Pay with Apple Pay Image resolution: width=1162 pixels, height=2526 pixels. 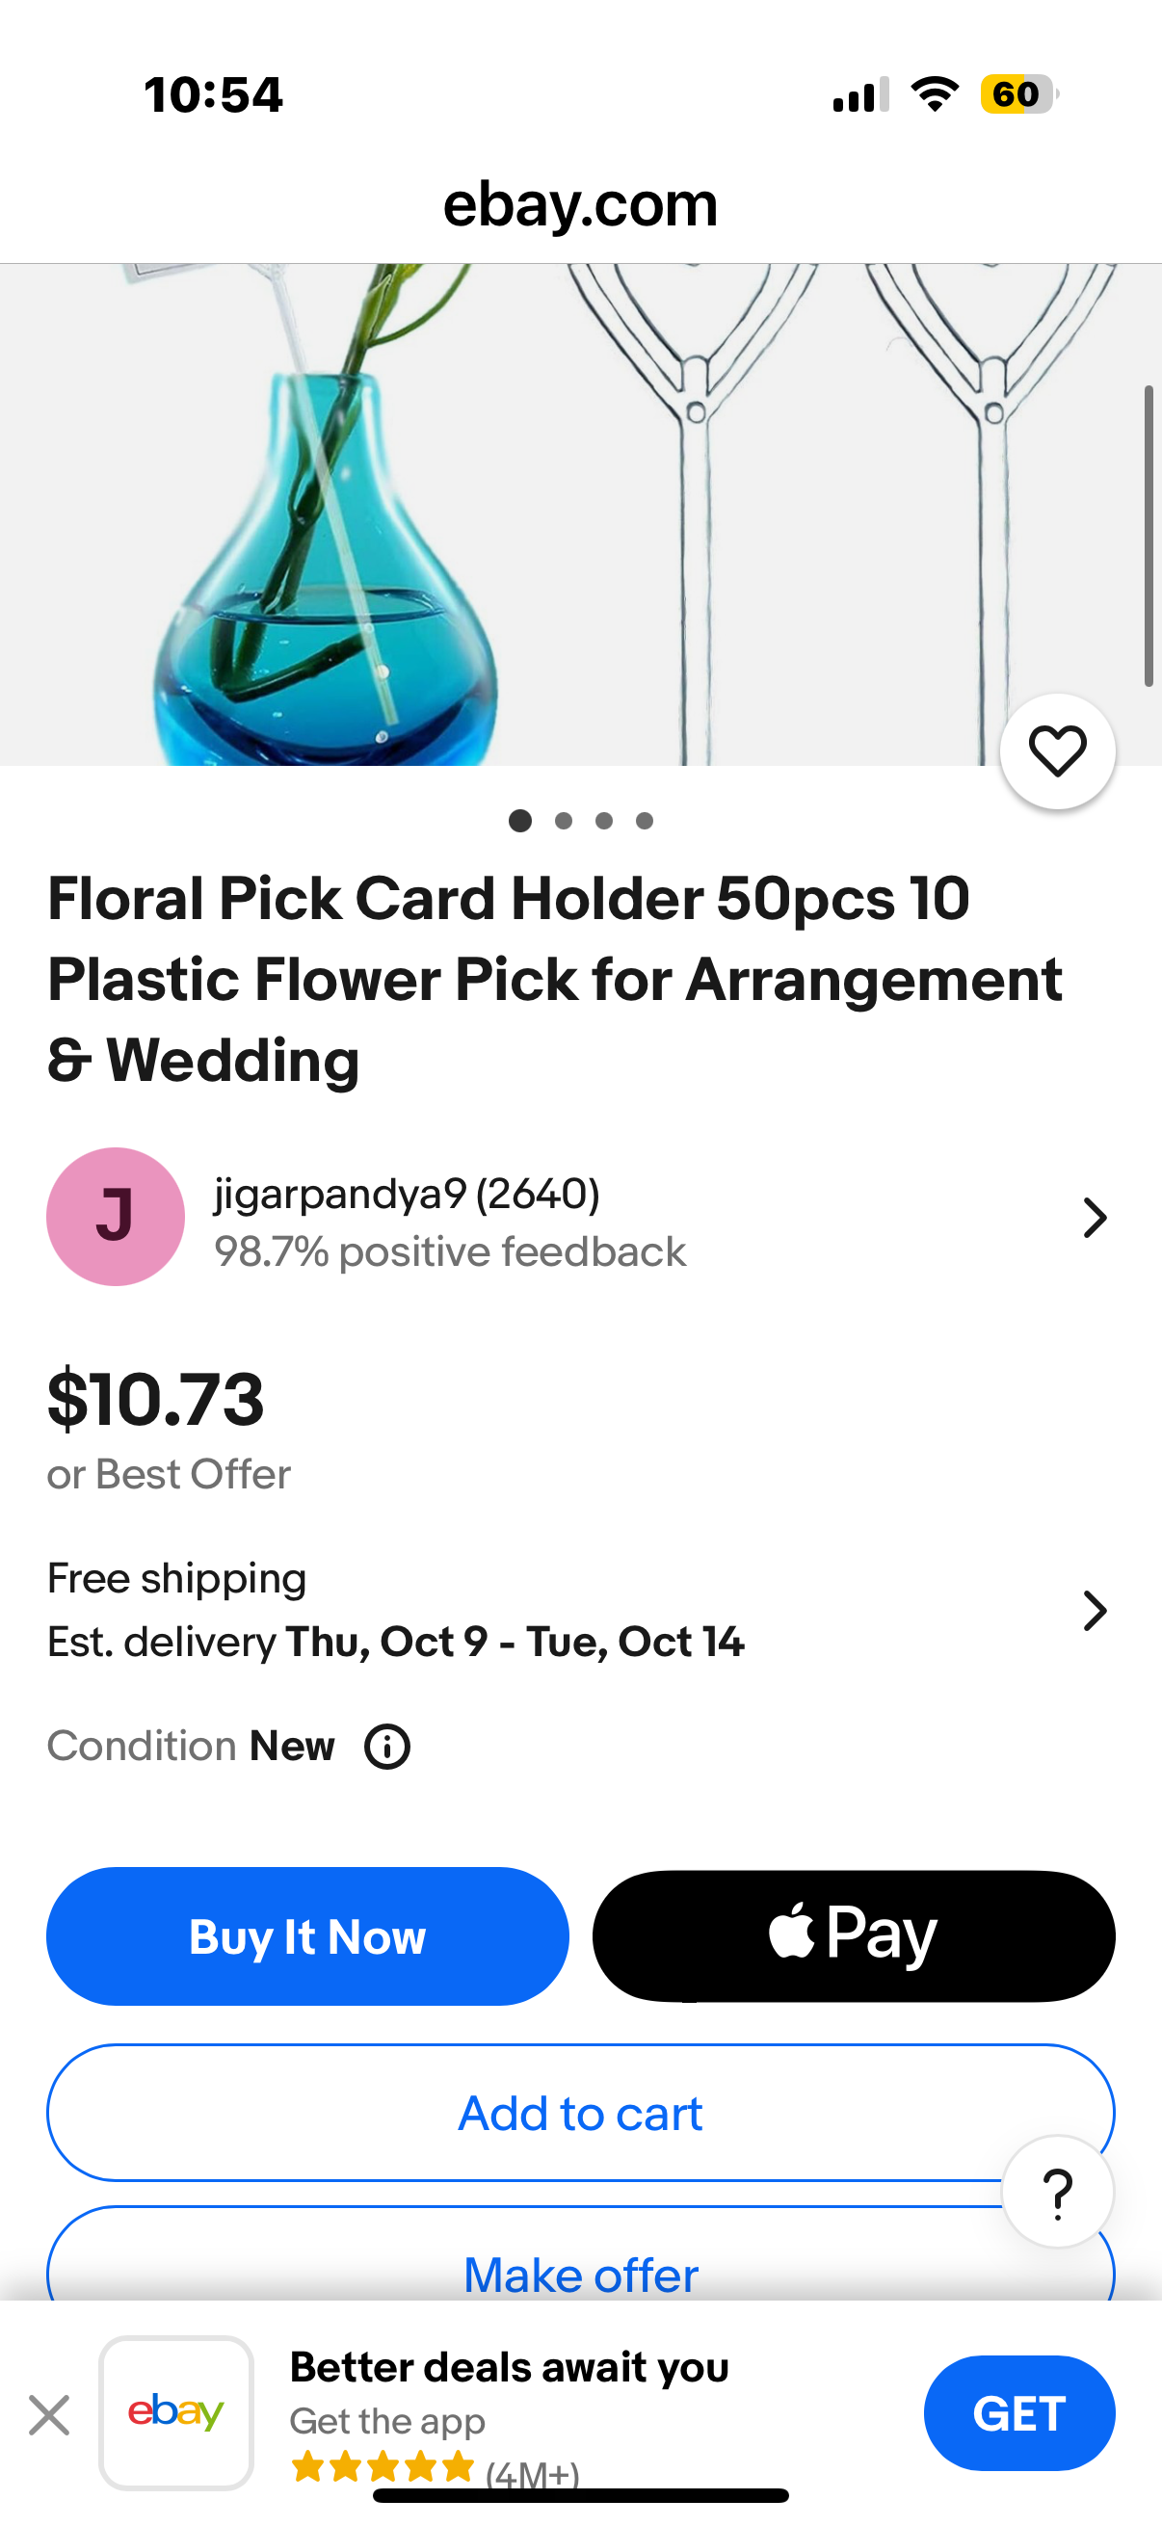(x=853, y=1936)
